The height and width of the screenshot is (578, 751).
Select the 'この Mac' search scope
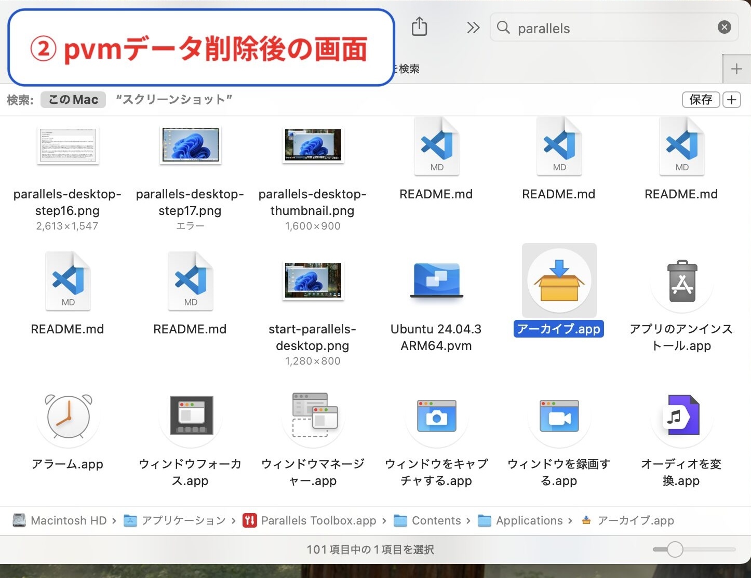click(x=73, y=100)
